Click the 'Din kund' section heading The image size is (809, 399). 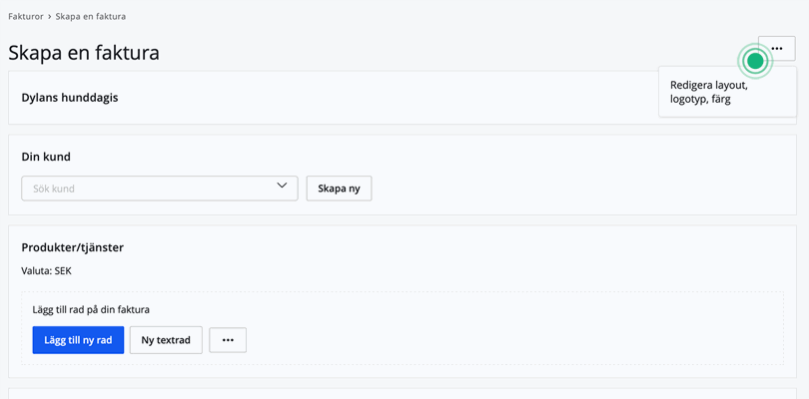click(46, 157)
